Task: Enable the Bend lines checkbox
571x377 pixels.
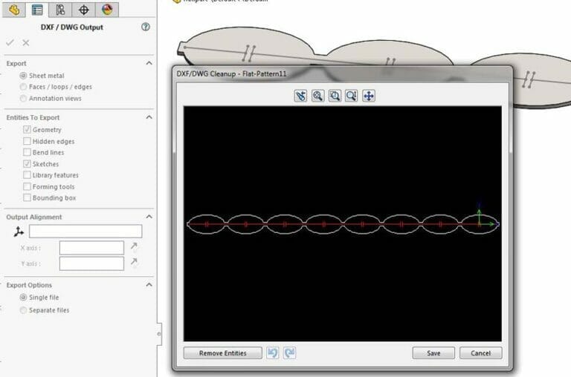Action: pos(28,153)
